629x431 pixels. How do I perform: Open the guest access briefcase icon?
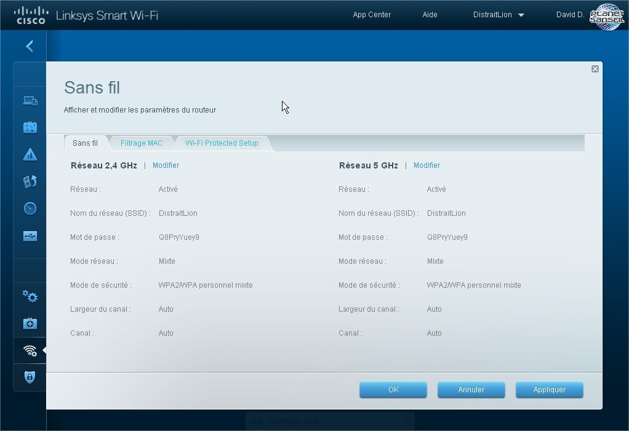point(30,127)
